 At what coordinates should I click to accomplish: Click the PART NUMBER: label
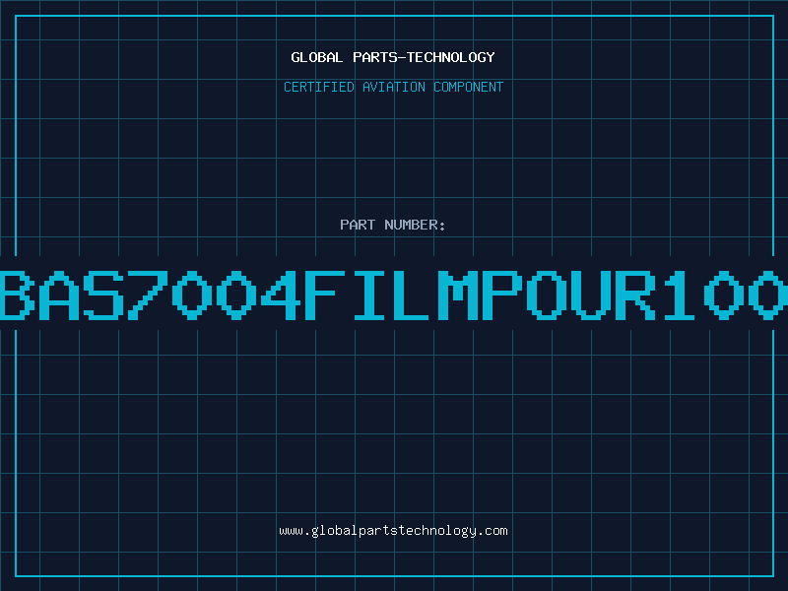click(393, 225)
